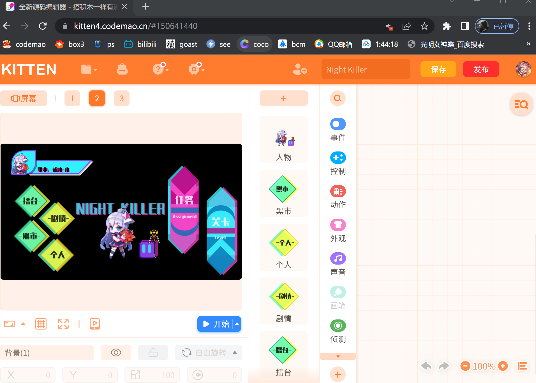Select the 黑市 sprite in the list
This screenshot has width=536, height=383.
(284, 193)
